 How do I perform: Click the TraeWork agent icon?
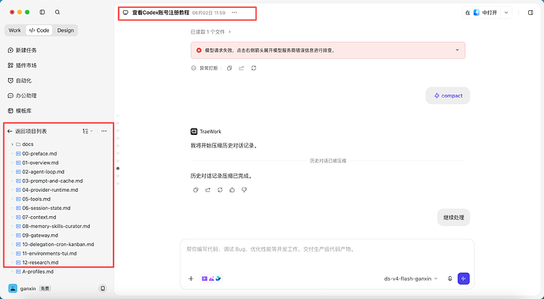click(194, 131)
